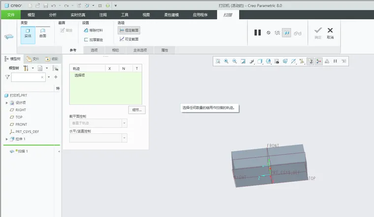Click the 细节... button
This screenshot has height=217, width=374.
(137, 110)
